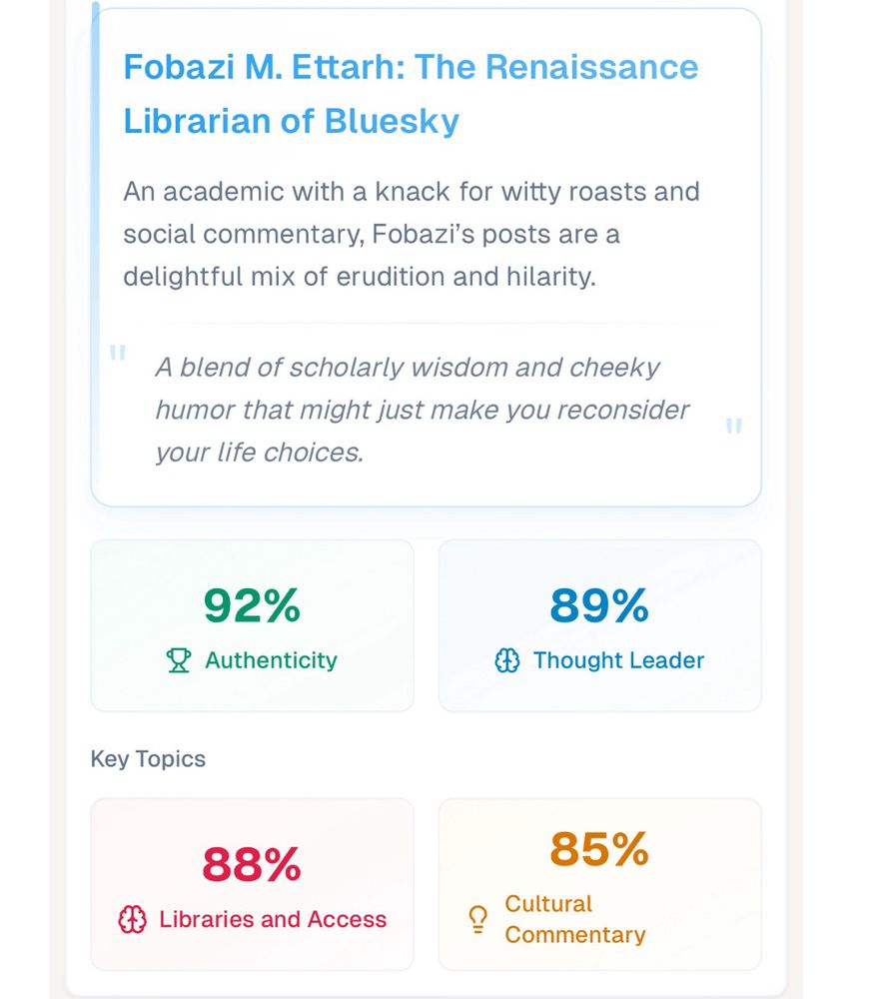Image resolution: width=893 pixels, height=999 pixels.
Task: Click the Key Topics section header
Action: click(146, 759)
